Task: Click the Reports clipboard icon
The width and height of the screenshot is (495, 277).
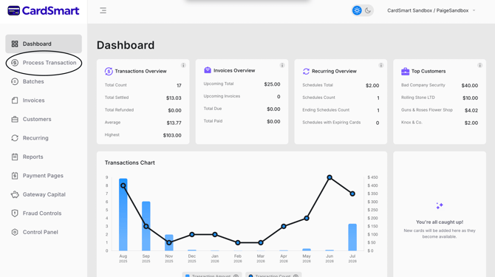Action: (x=15, y=157)
